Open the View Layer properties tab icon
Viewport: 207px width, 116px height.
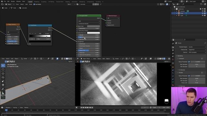173,53
